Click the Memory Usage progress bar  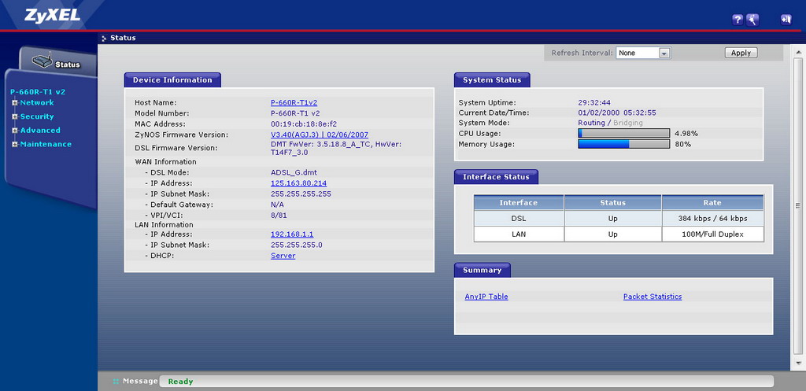[x=623, y=144]
